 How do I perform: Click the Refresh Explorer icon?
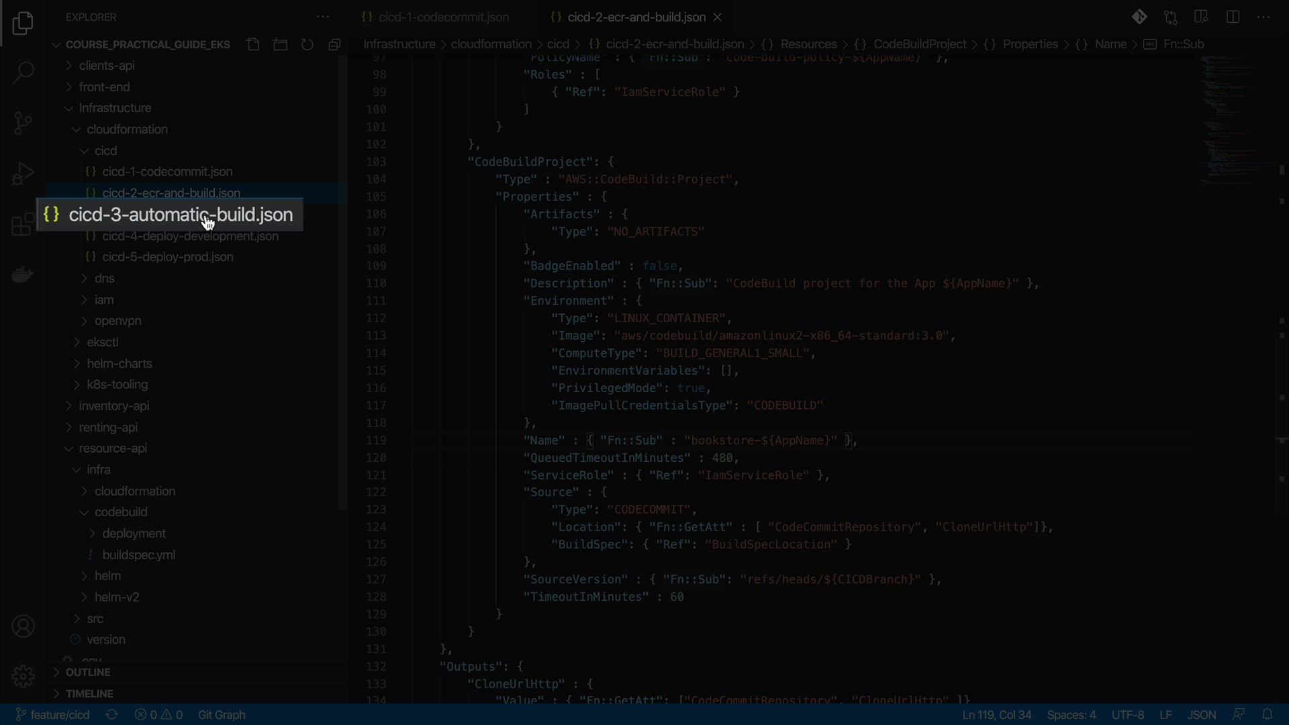[x=307, y=44]
